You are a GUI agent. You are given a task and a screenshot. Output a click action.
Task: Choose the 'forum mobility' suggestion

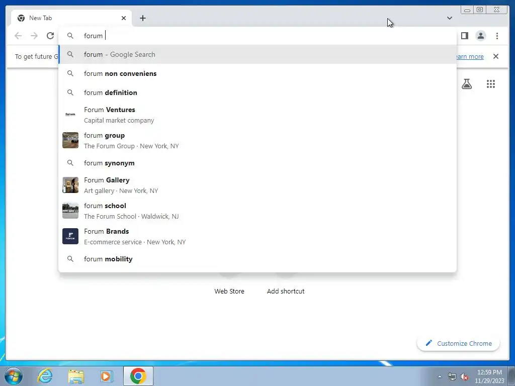pyautogui.click(x=257, y=259)
